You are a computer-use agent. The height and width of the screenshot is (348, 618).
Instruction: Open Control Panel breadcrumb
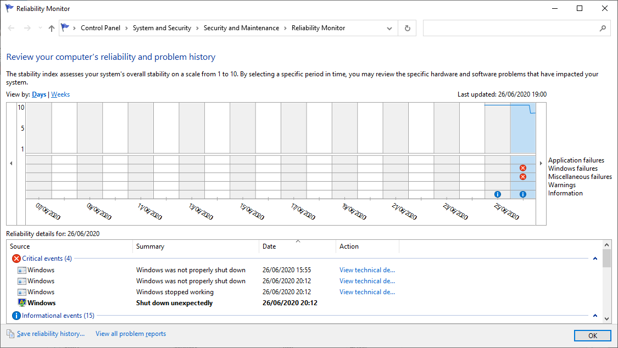pyautogui.click(x=101, y=28)
